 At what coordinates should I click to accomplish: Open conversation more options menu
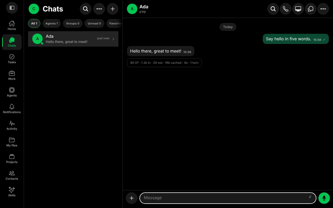[x=323, y=9]
